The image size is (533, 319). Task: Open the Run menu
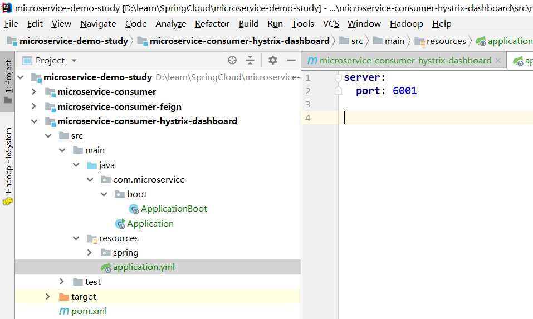(x=275, y=24)
